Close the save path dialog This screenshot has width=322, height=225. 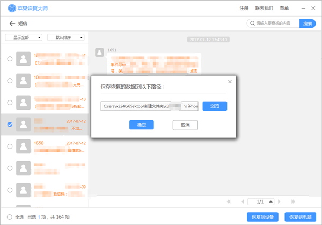click(230, 81)
